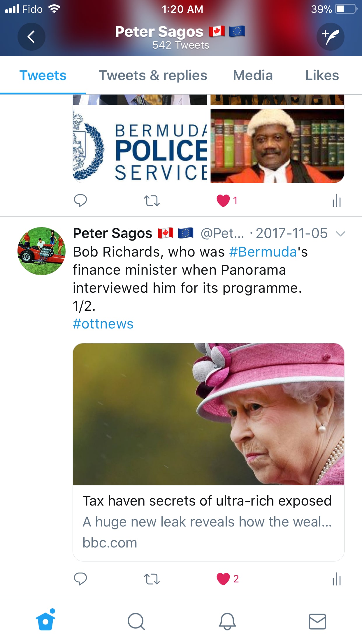Open the #Bermuda hashtag link

tap(263, 252)
